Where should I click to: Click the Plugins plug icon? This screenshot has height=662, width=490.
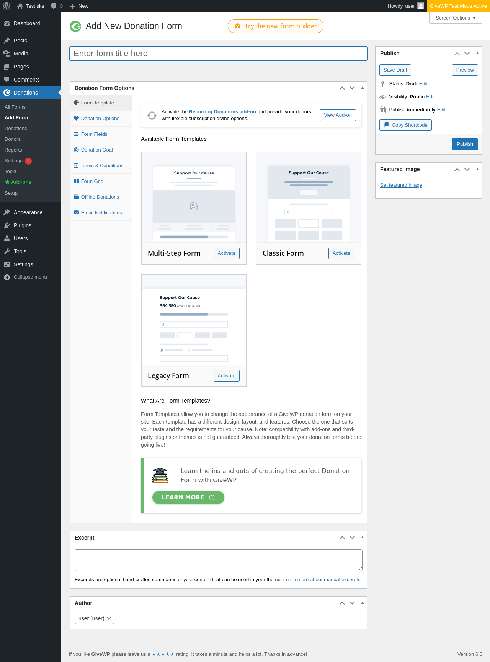[x=7, y=225]
